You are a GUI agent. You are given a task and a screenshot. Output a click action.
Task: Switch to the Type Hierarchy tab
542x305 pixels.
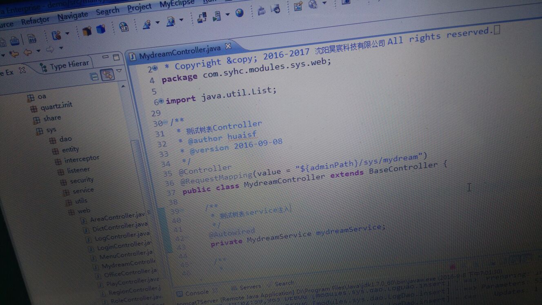pos(64,65)
